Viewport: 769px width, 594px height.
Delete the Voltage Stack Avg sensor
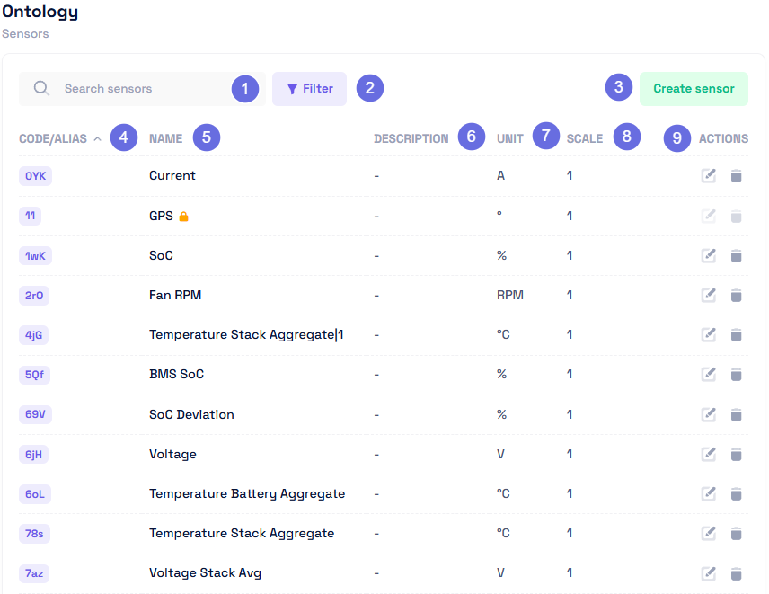pos(736,572)
